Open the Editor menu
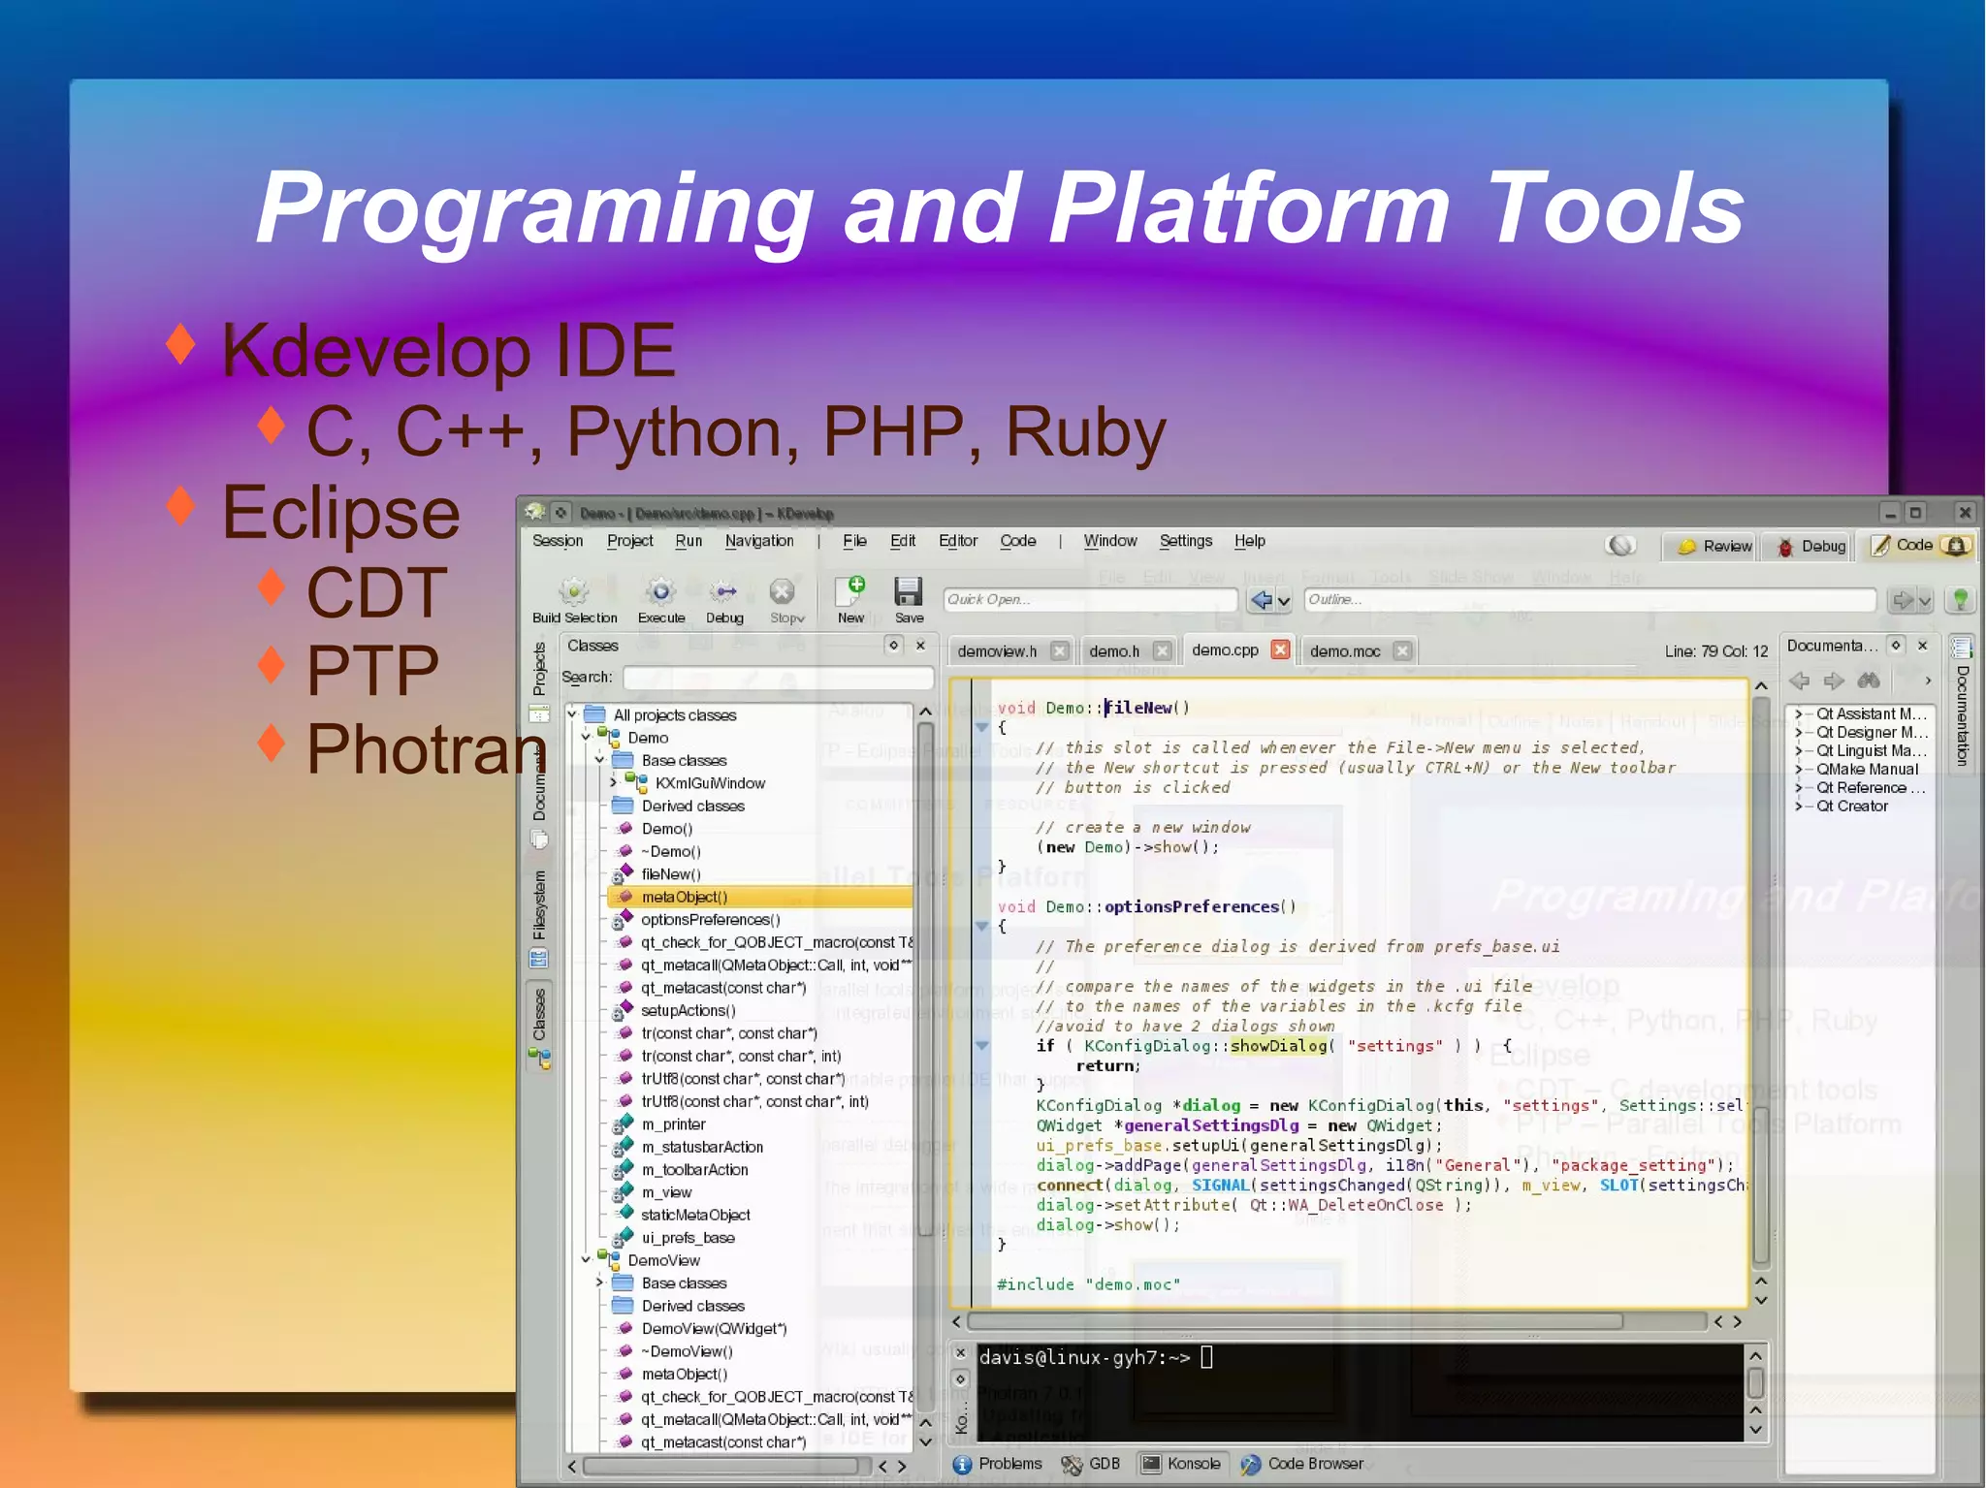The height and width of the screenshot is (1488, 1986). (958, 541)
